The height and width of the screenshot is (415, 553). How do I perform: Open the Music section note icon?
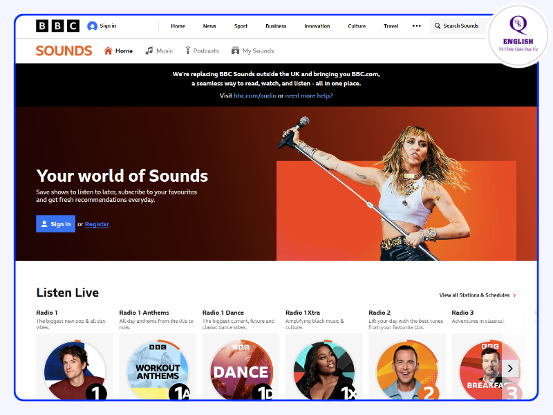[149, 50]
